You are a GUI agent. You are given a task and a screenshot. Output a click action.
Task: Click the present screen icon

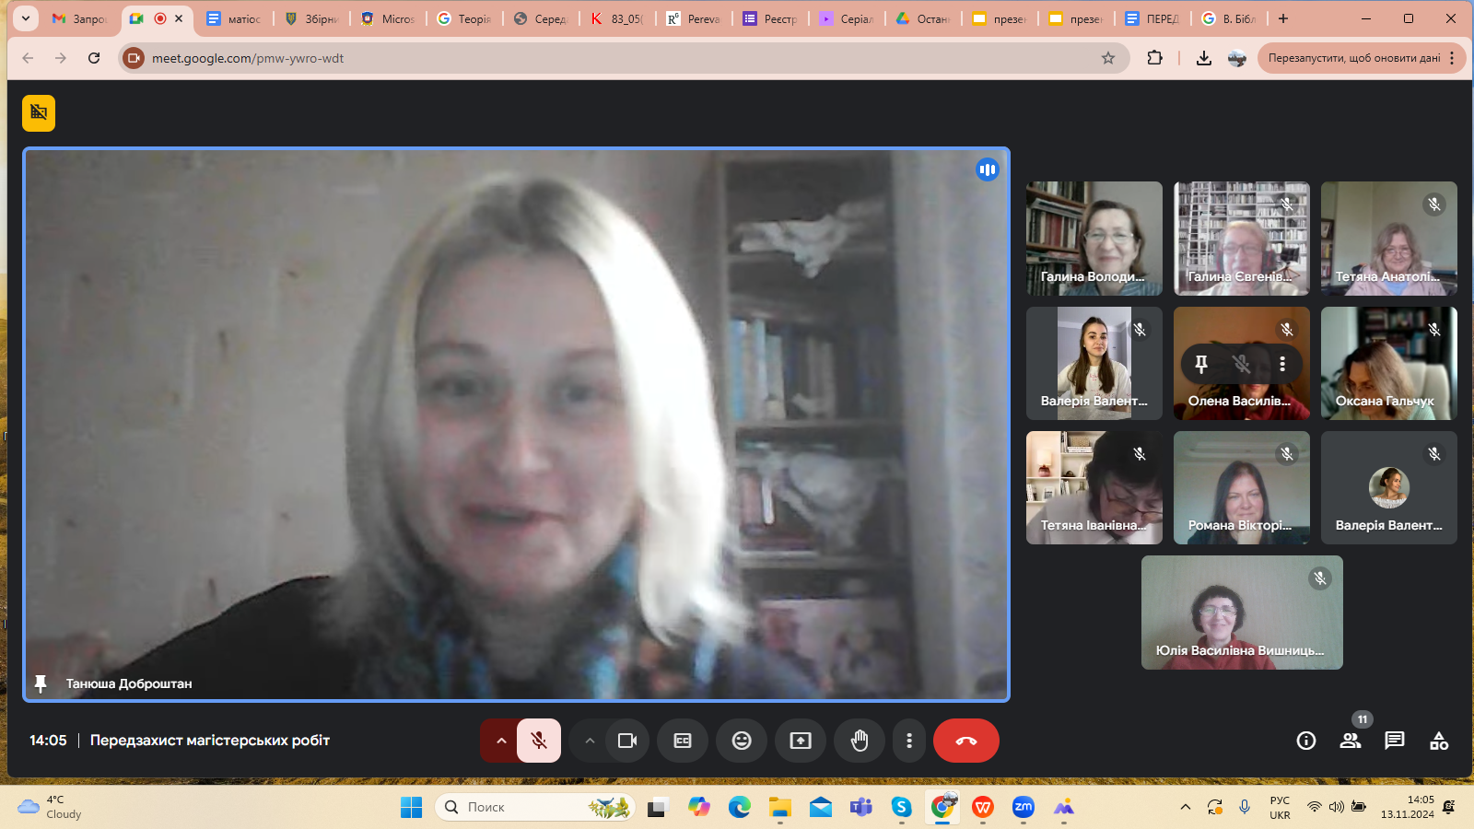[800, 741]
